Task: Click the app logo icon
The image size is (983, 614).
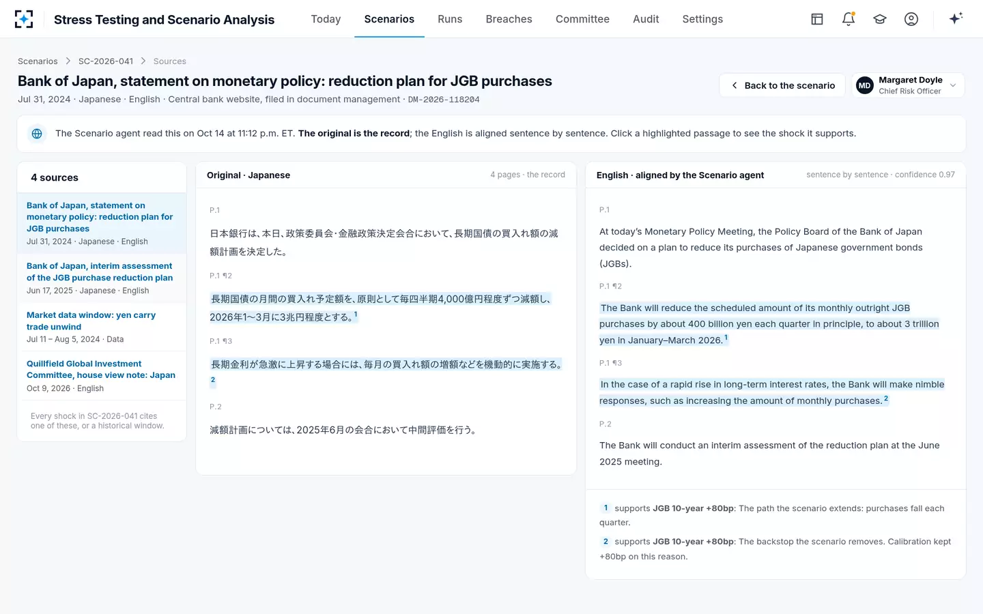Action: (24, 19)
